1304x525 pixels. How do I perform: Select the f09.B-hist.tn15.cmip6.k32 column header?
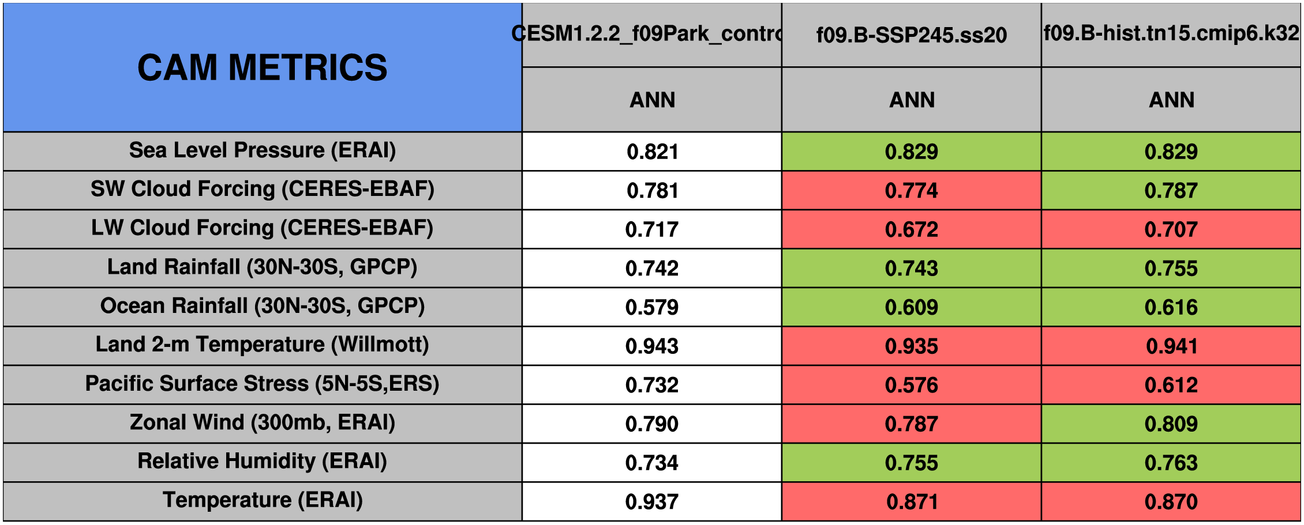(x=1171, y=33)
